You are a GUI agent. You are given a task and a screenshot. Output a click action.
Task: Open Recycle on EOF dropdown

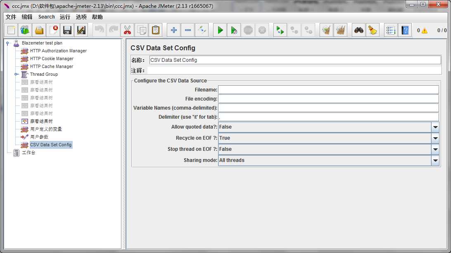tap(435, 138)
